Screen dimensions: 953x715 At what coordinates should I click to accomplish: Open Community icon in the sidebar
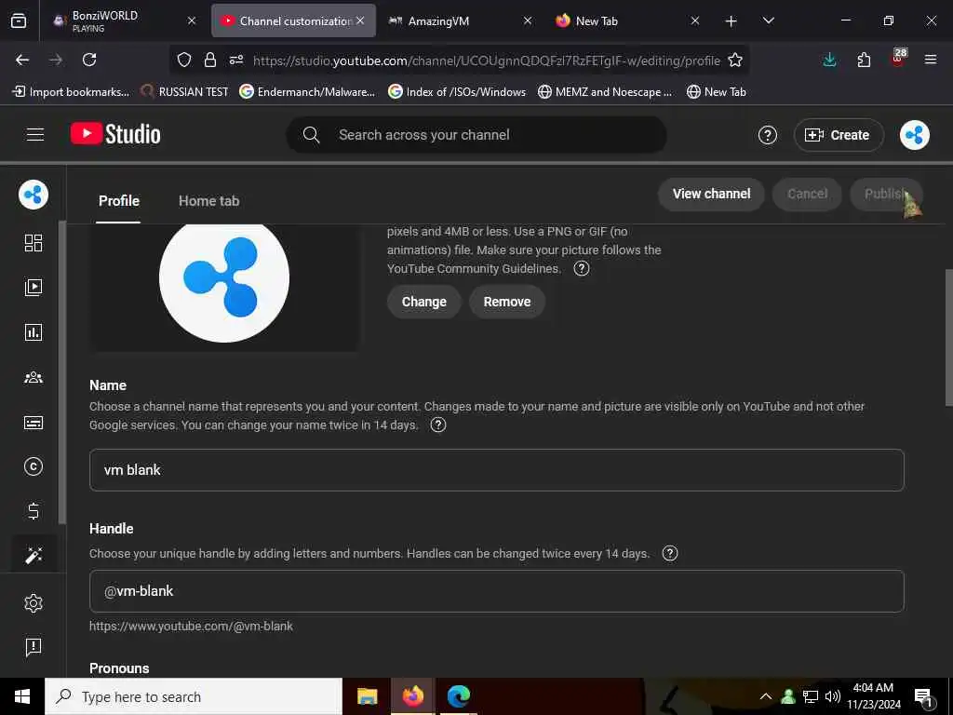point(34,378)
